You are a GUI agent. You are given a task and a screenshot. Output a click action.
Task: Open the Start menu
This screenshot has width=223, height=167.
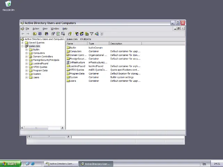click(10, 164)
